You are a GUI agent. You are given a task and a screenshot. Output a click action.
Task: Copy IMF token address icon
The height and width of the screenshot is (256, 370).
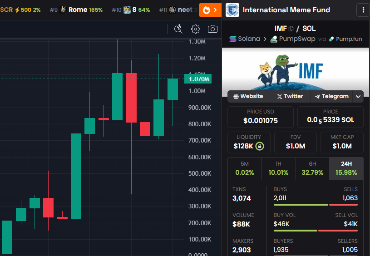point(291,29)
